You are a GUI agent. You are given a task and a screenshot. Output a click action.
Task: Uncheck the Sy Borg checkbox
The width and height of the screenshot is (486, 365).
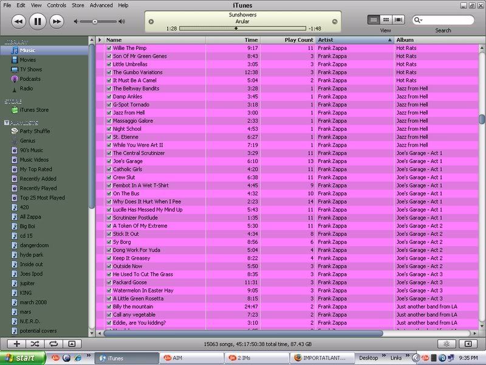click(109, 242)
